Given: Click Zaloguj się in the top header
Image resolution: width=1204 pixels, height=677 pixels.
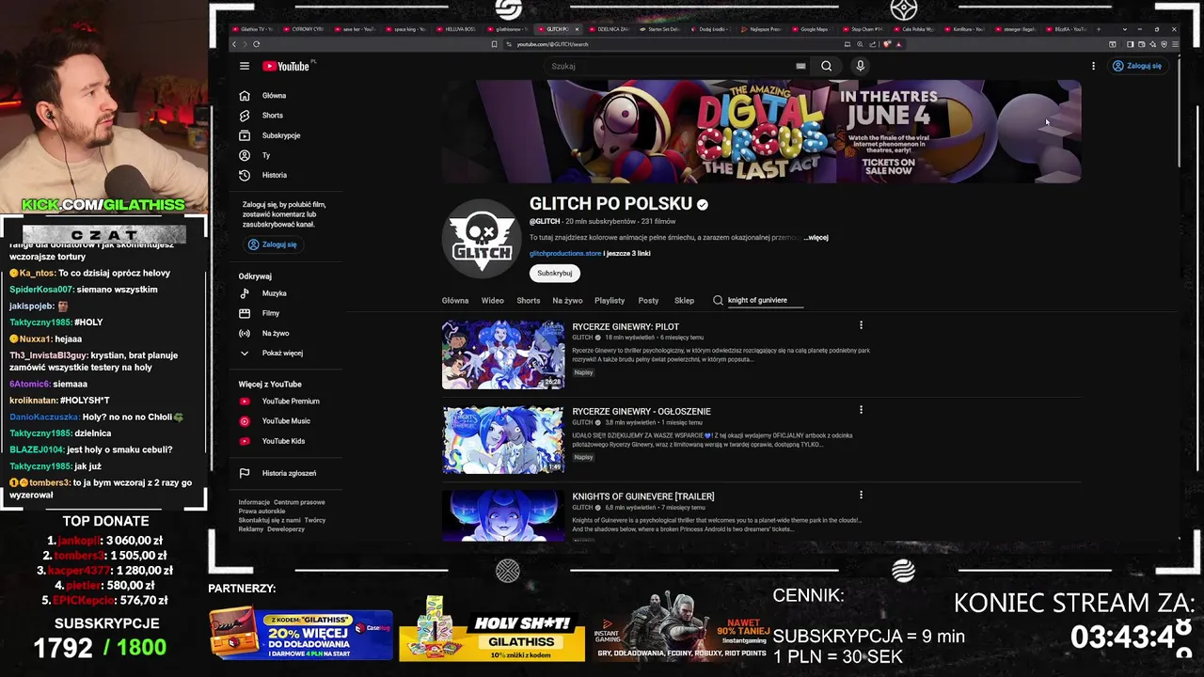Looking at the screenshot, I should [1137, 66].
